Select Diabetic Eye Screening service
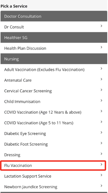This screenshot has height=193, width=108. click(x=54, y=133)
